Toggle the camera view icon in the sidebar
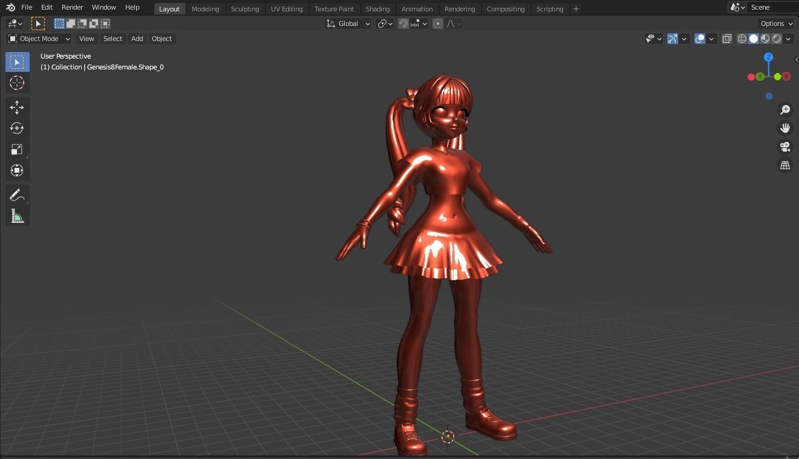The image size is (799, 459). tap(784, 146)
